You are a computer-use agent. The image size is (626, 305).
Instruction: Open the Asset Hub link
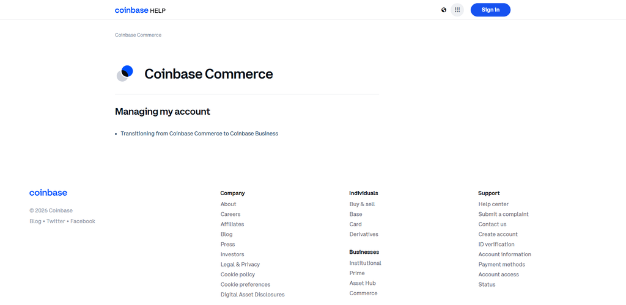363,283
